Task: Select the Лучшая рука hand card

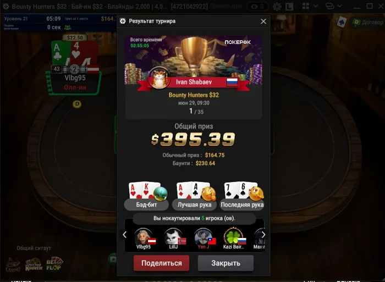Action: tap(194, 196)
